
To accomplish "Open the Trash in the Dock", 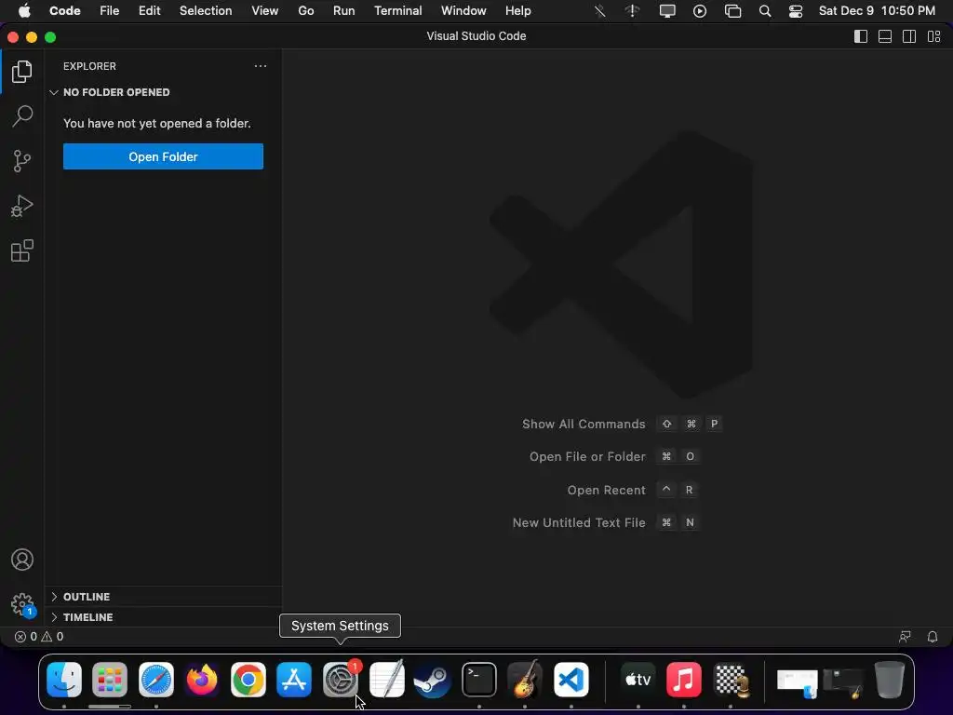I will click(890, 679).
